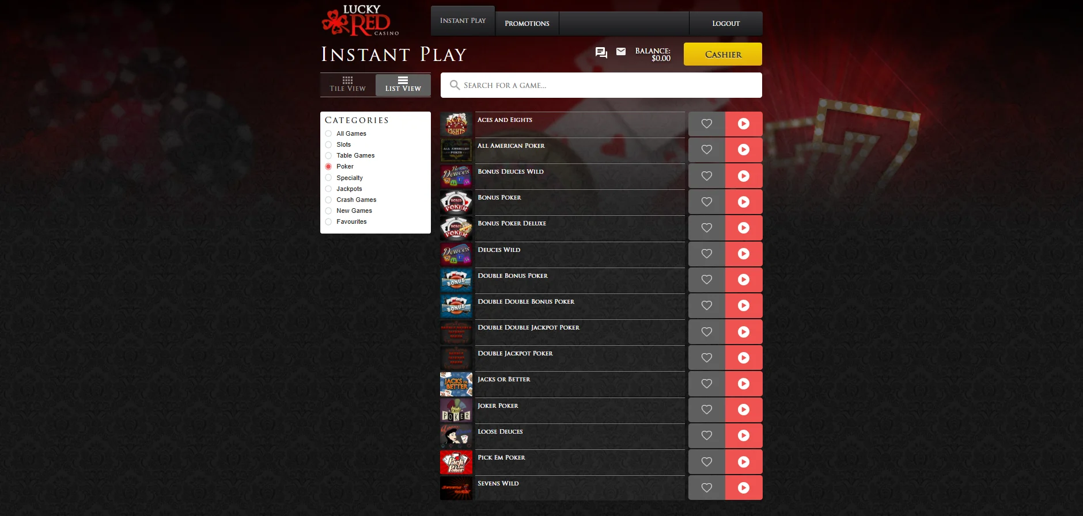The image size is (1083, 516).
Task: Show Favourites category
Action: coord(328,221)
